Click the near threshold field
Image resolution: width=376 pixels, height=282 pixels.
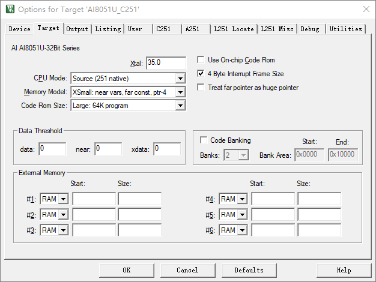(108, 149)
